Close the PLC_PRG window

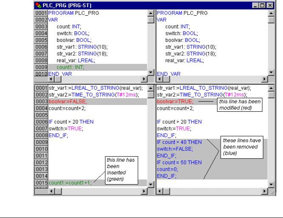point(270,6)
